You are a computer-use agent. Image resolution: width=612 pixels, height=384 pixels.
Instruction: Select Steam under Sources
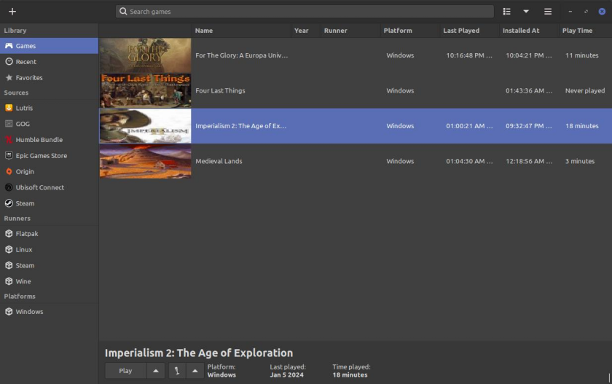click(x=50, y=203)
